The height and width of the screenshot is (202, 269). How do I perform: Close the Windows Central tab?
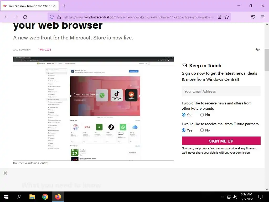tap(54, 6)
